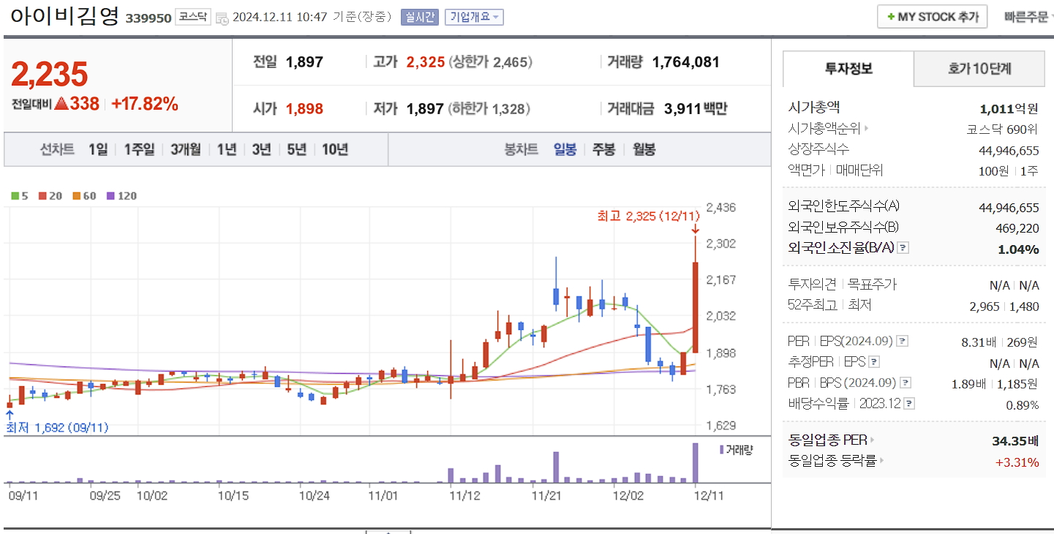Click the MY STOCK 추가 button

[931, 16]
